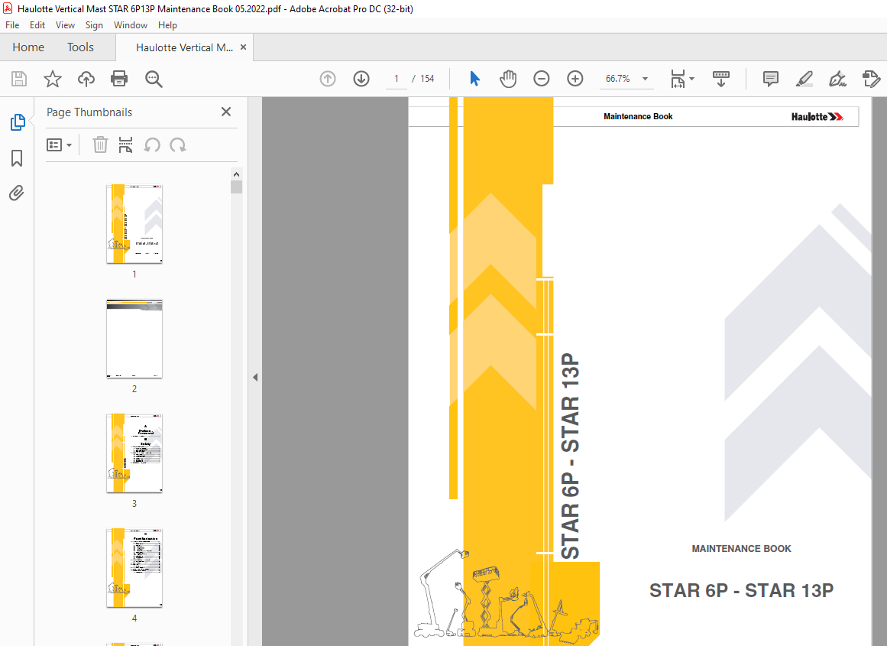The height and width of the screenshot is (646, 887).
Task: Select page 1 thumbnail
Action: 134,224
